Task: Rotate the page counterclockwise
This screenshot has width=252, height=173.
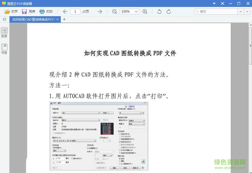Action: click(159, 12)
